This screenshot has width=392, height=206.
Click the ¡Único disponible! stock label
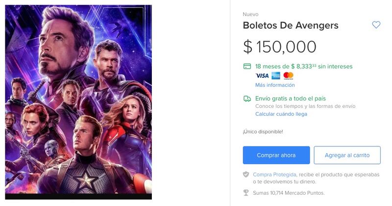click(263, 132)
